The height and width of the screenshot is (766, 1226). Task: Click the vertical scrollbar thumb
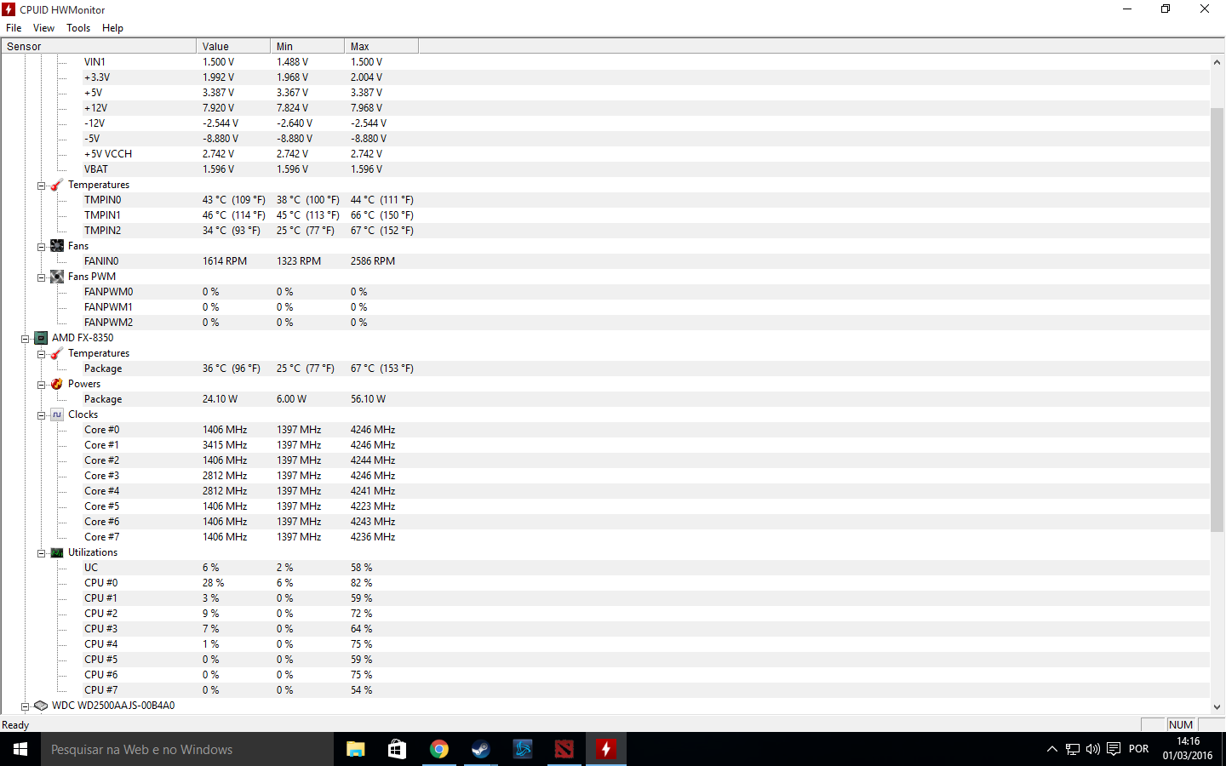tap(1217, 320)
